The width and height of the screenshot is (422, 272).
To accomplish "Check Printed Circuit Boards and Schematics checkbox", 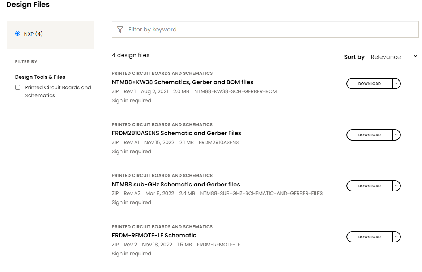I will [17, 87].
